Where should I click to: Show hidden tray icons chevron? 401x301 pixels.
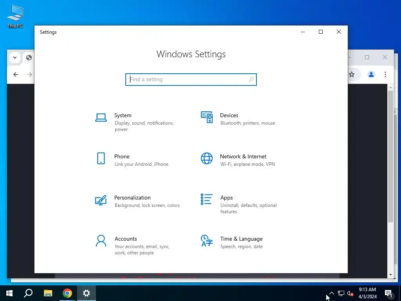(x=331, y=293)
